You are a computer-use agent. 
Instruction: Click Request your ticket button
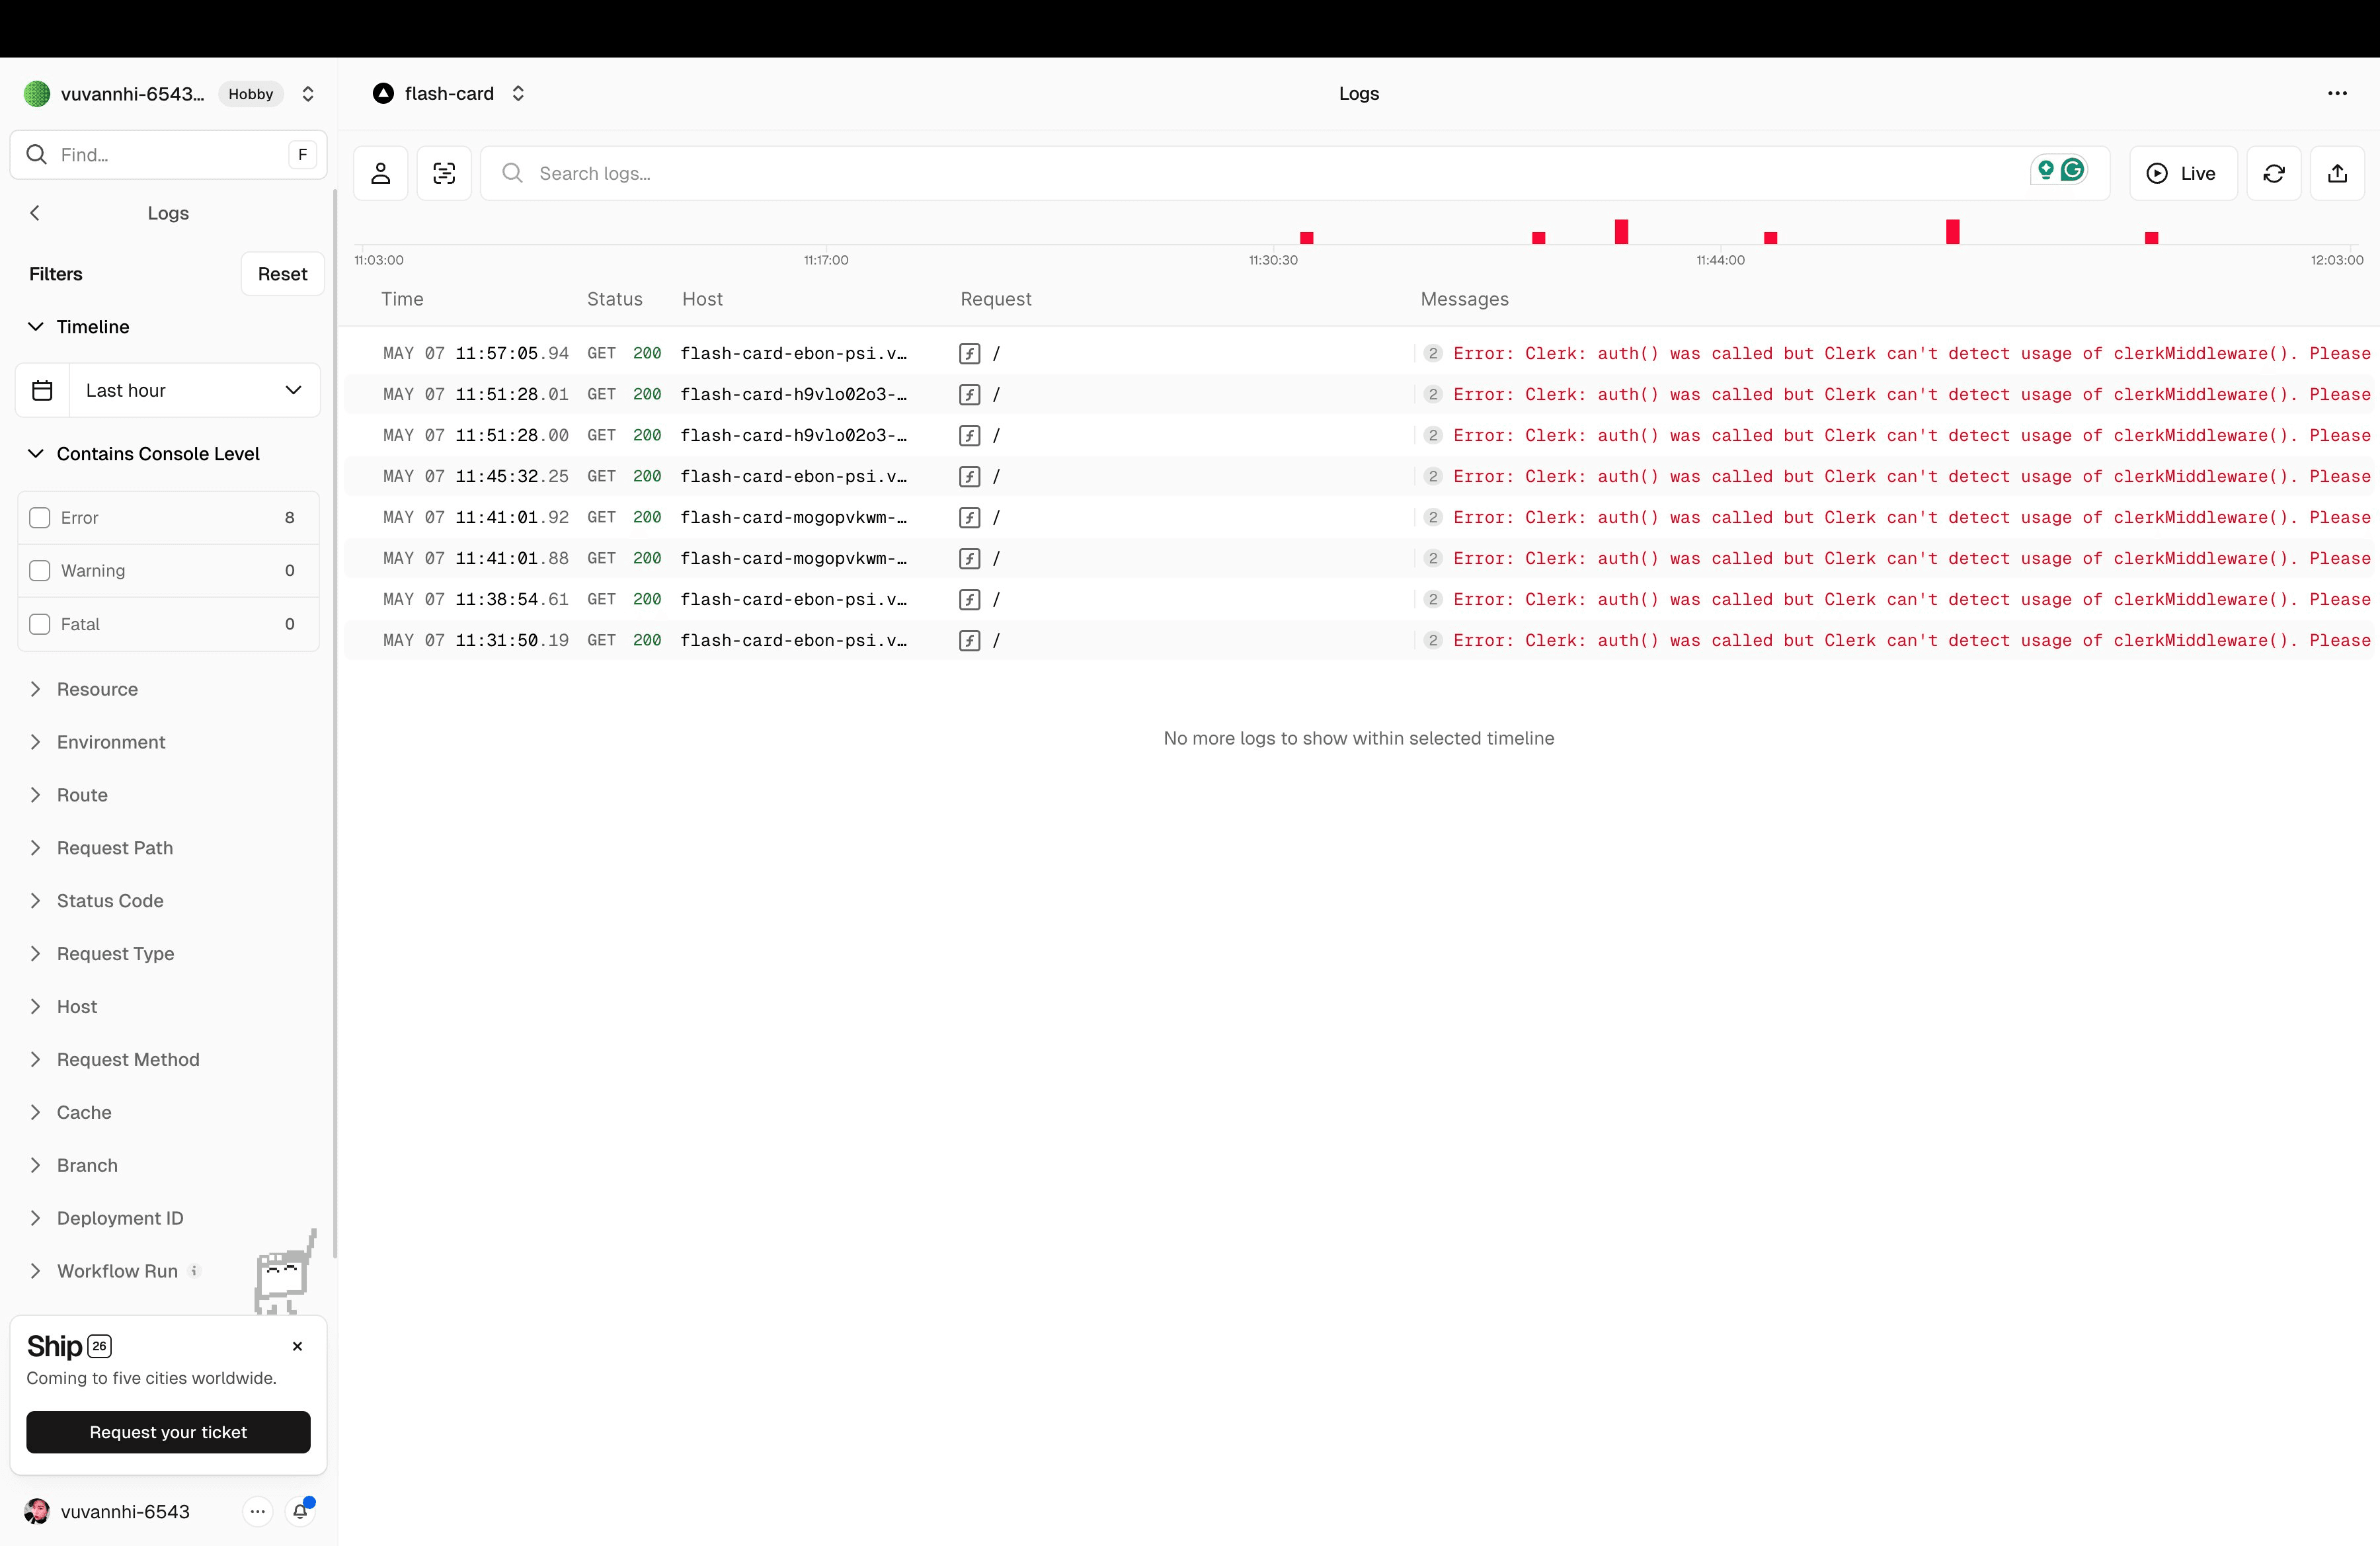pyautogui.click(x=168, y=1432)
